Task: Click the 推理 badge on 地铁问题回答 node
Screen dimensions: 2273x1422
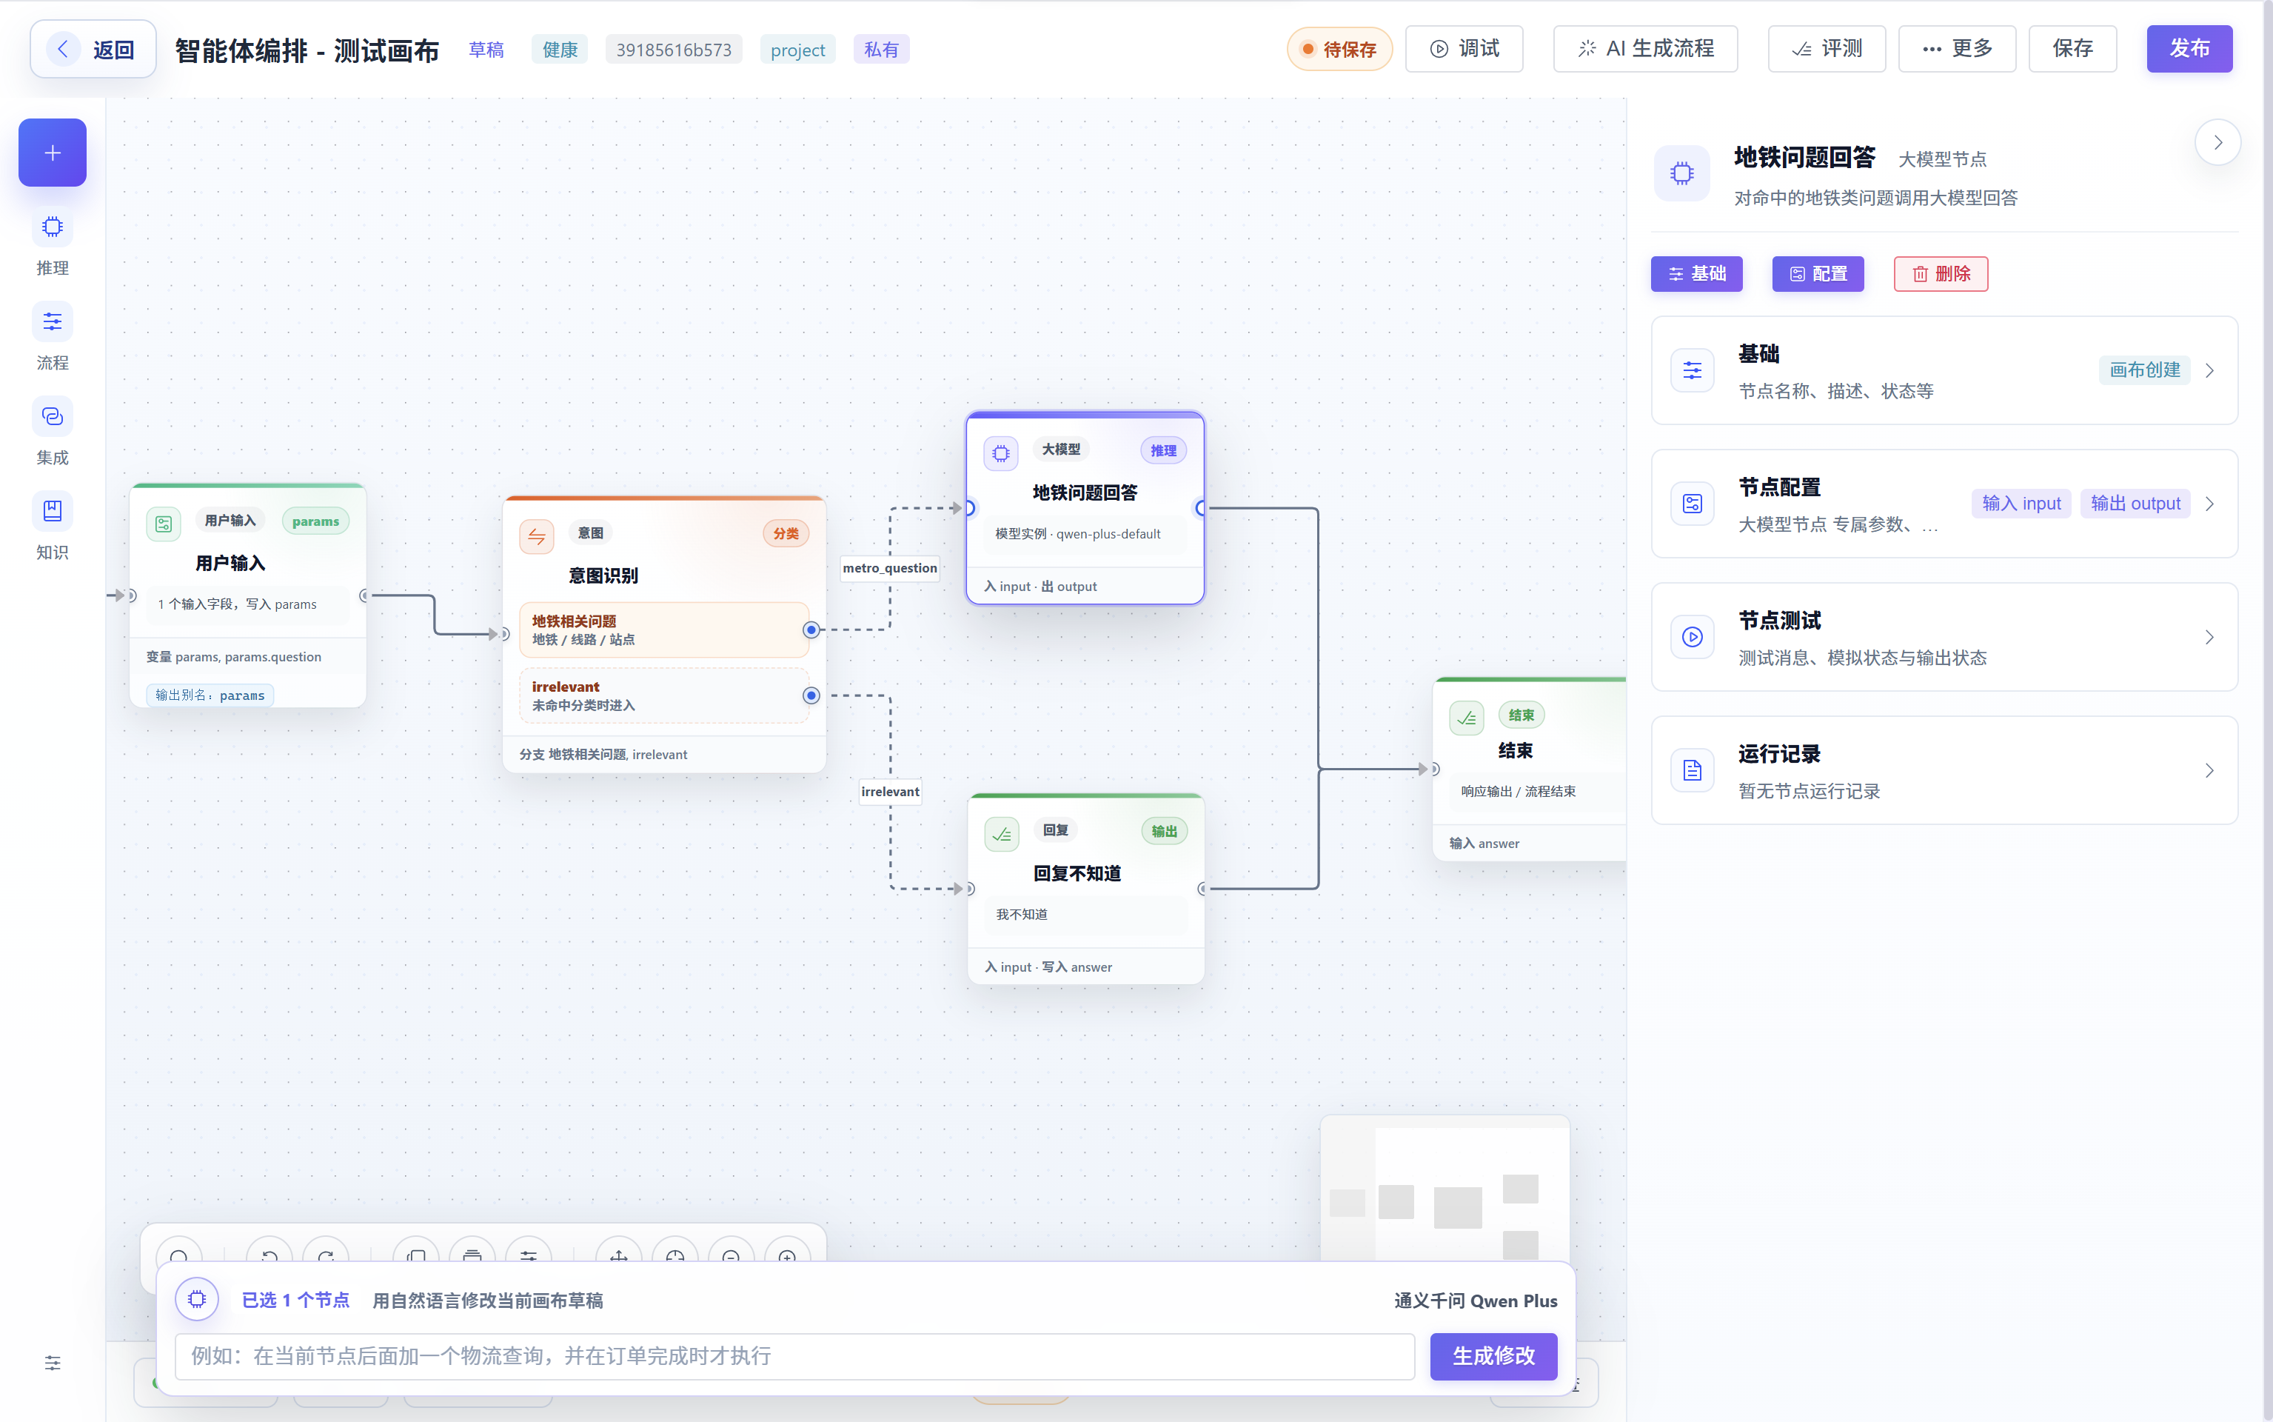Action: [x=1164, y=450]
